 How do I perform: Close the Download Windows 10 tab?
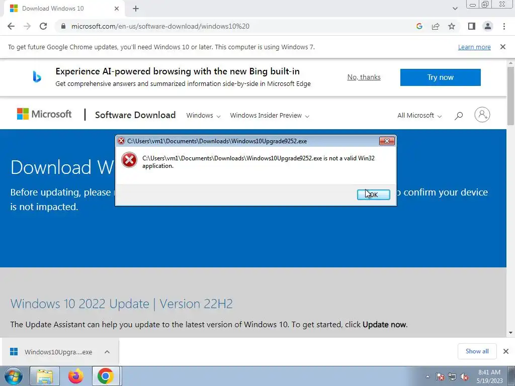coord(117,9)
